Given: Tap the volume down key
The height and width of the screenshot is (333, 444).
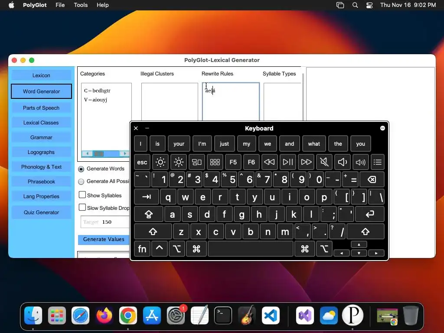Looking at the screenshot, I should (x=343, y=162).
